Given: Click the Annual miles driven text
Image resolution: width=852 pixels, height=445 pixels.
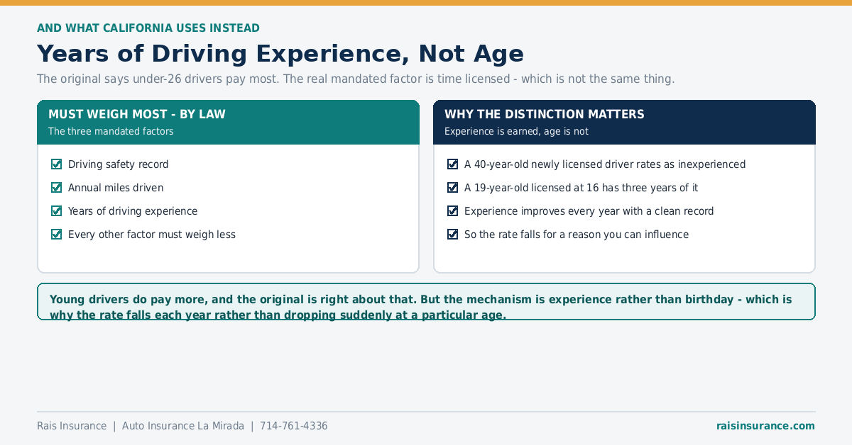Looking at the screenshot, I should 116,188.
